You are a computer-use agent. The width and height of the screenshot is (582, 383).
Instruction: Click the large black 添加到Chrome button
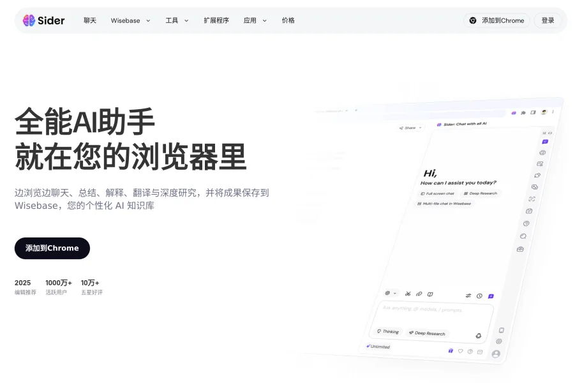[52, 248]
